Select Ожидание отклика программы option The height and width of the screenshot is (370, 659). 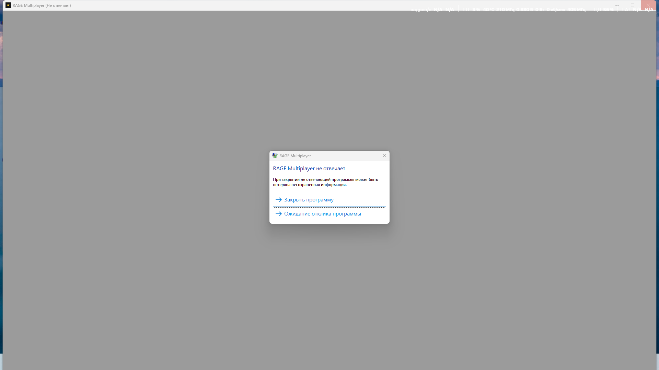click(x=322, y=214)
